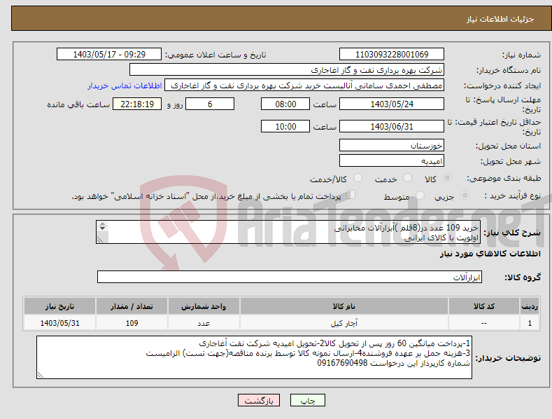Click the ردیف column header
Image resolution: width=552 pixels, height=419 pixels.
(x=530, y=306)
